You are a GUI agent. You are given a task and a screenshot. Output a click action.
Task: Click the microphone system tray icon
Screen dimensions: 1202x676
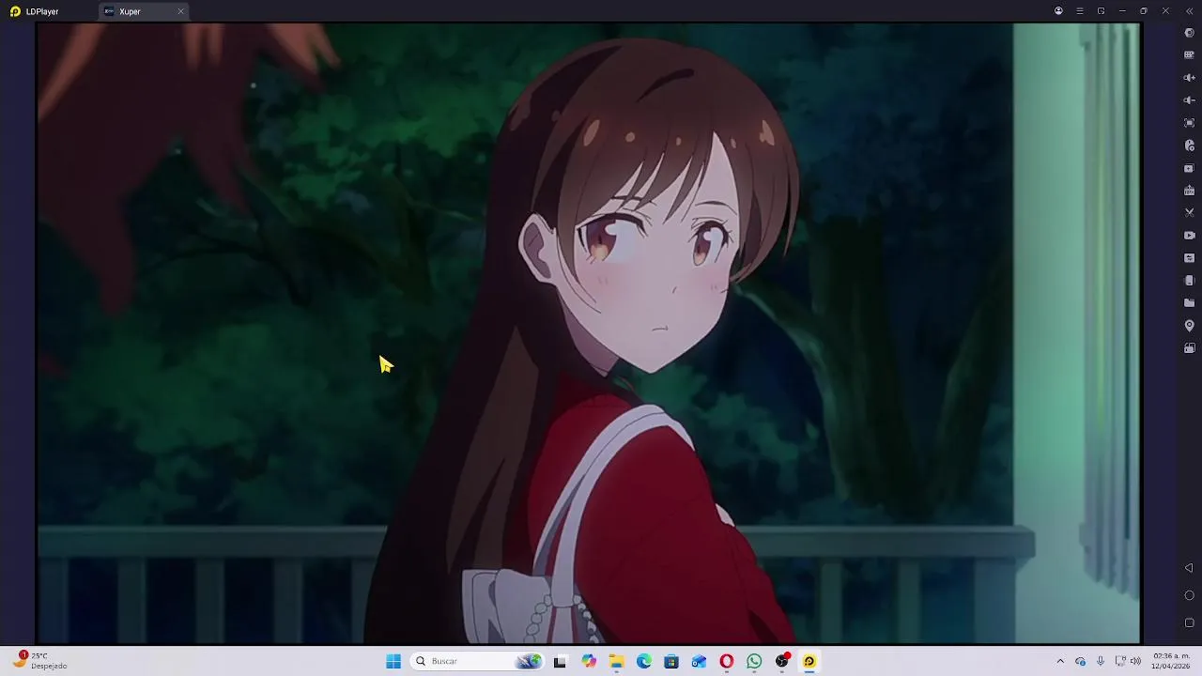[1101, 661]
